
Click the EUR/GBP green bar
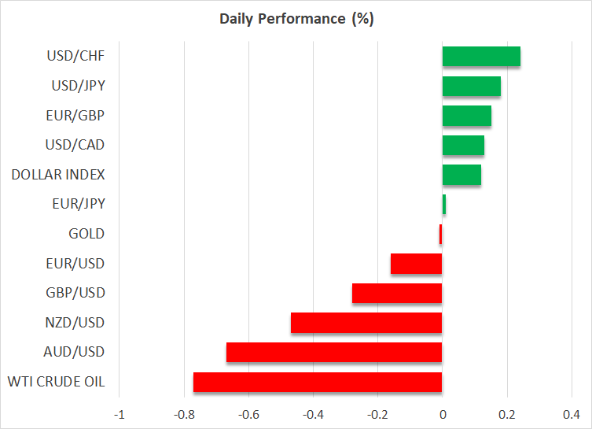[466, 116]
